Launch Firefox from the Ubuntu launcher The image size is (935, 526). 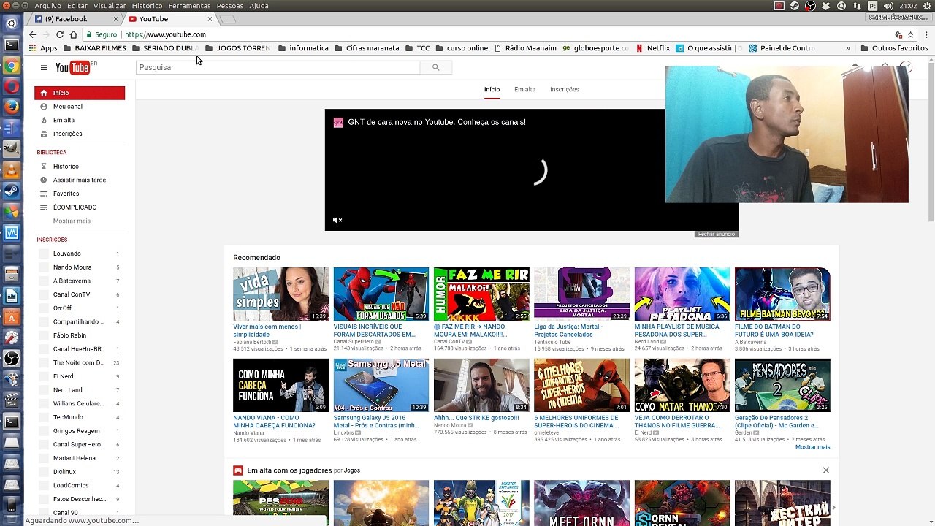(x=12, y=107)
